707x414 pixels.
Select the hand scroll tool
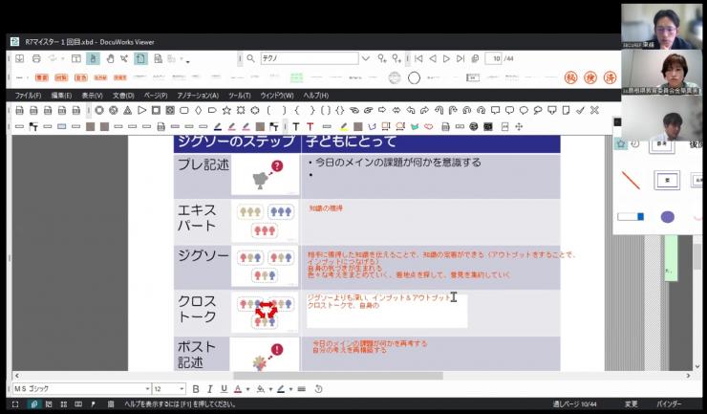[x=109, y=58]
